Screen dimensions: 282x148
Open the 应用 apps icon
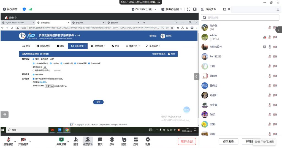coord(136,140)
